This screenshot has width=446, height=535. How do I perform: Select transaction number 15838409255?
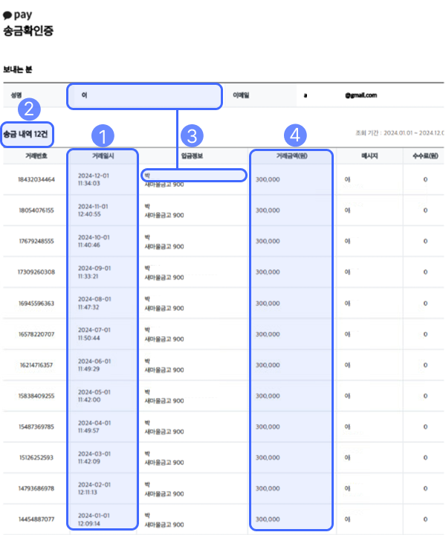click(36, 396)
